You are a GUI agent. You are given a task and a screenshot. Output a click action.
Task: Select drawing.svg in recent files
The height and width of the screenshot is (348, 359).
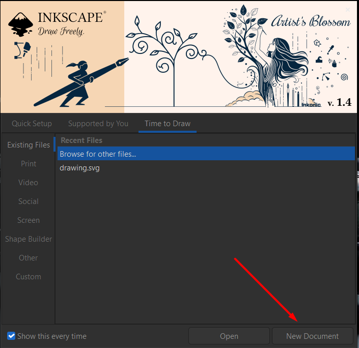[x=206, y=168]
